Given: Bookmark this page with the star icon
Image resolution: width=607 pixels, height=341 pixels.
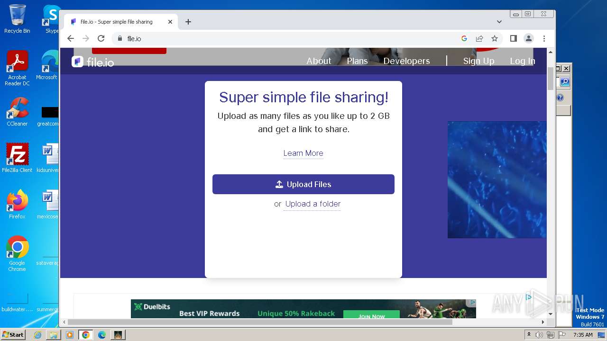Looking at the screenshot, I should [495, 39].
